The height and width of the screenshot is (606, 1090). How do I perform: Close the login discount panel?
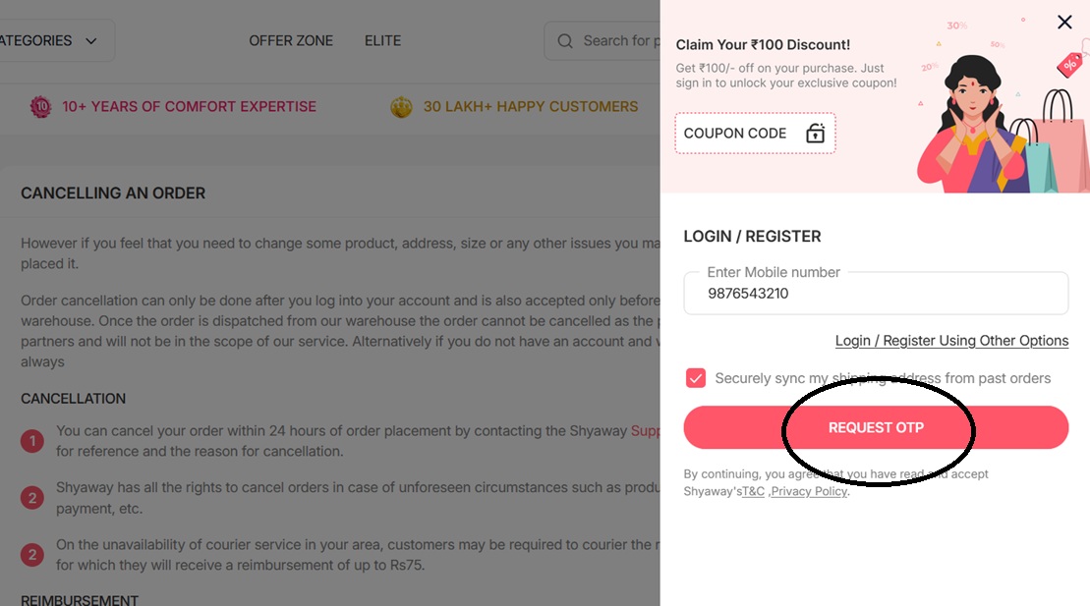pyautogui.click(x=1064, y=23)
